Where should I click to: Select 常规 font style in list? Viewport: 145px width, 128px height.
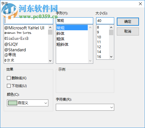pos(72,28)
